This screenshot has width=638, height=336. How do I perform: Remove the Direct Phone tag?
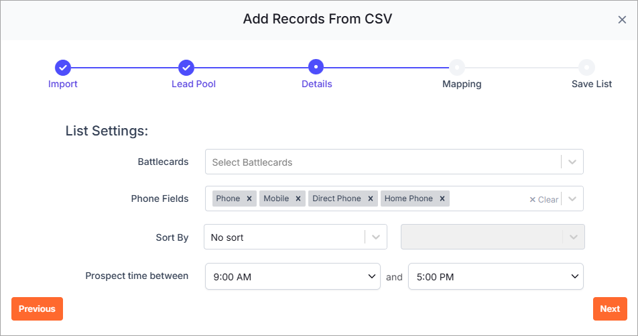[371, 199]
